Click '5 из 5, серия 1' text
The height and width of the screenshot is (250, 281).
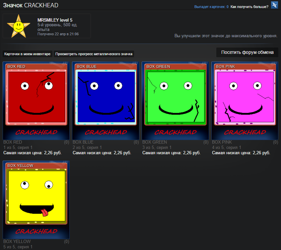click(x=18, y=247)
